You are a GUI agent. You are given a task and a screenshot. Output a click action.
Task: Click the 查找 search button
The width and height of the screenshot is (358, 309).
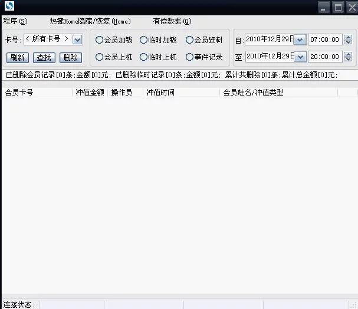click(44, 58)
